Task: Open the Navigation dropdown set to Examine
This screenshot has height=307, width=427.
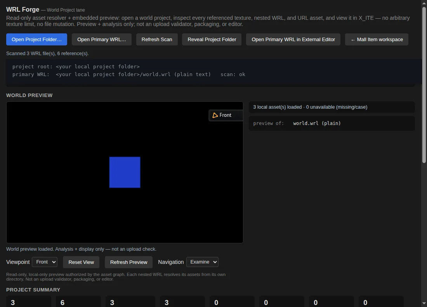Action: [202, 262]
